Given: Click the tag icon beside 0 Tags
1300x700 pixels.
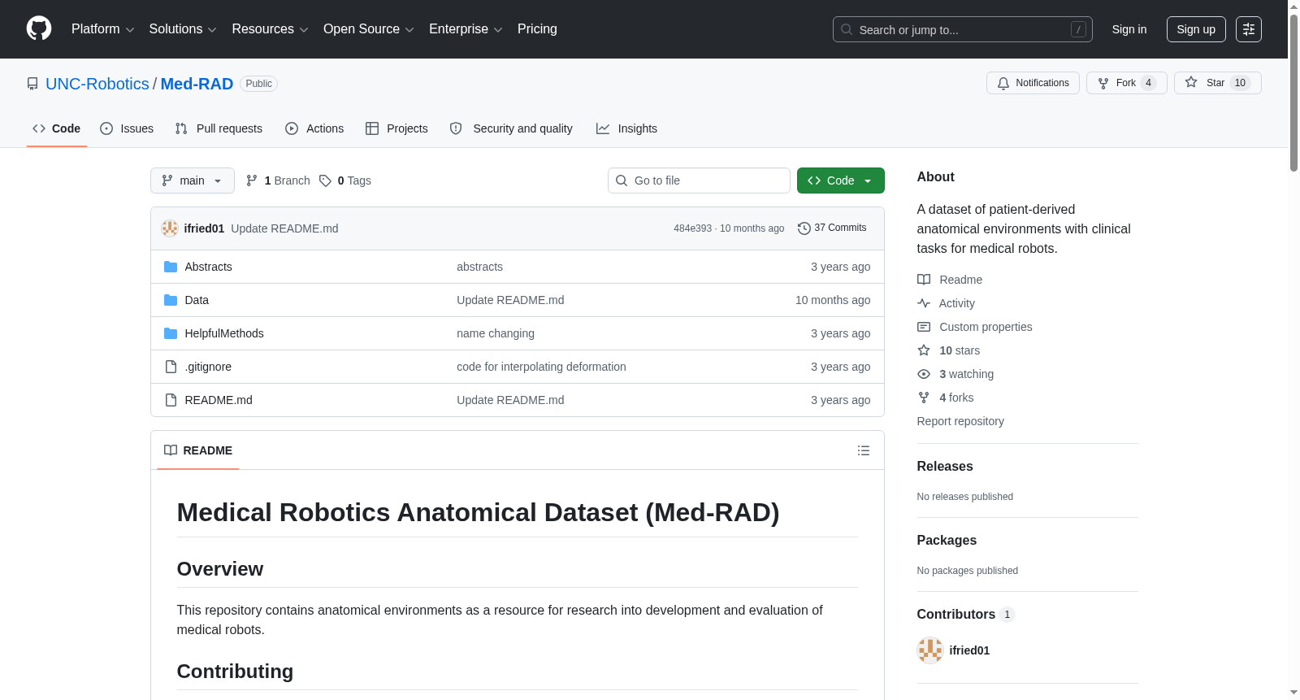Looking at the screenshot, I should [325, 180].
